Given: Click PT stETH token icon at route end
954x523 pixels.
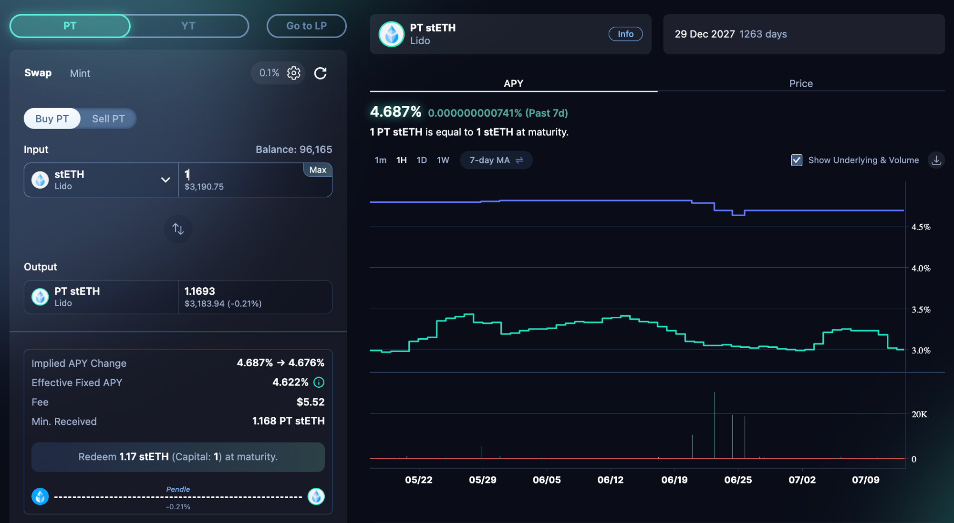Looking at the screenshot, I should (316, 496).
